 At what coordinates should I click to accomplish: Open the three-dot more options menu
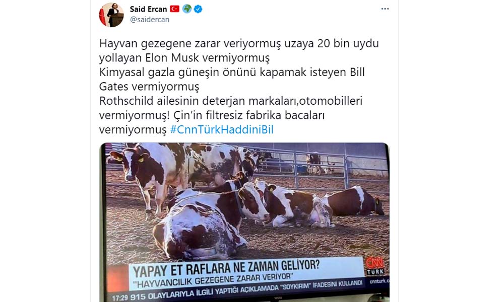point(385,9)
